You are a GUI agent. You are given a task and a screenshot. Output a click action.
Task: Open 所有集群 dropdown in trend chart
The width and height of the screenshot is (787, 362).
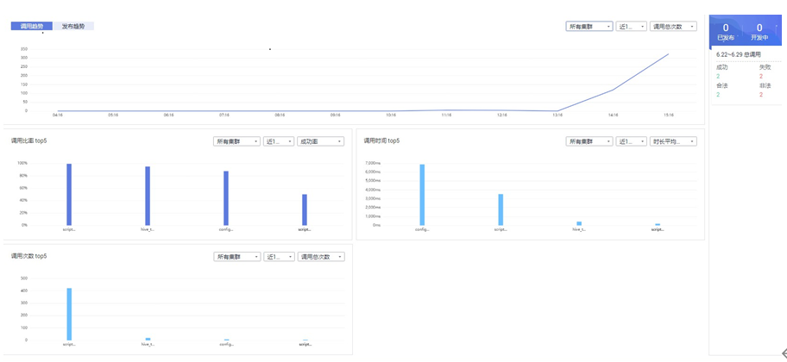589,27
